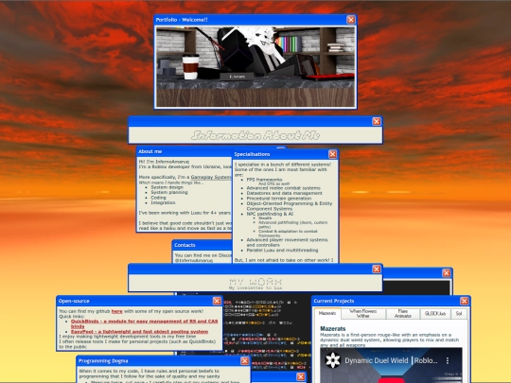Close the Portfolio - Welcome!! window

[x=351, y=20]
